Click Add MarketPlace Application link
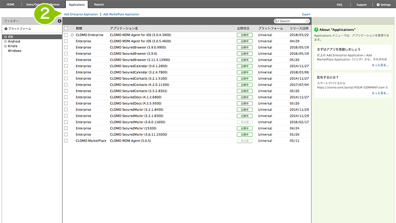Viewport: 396px width, 223px height. (121, 14)
